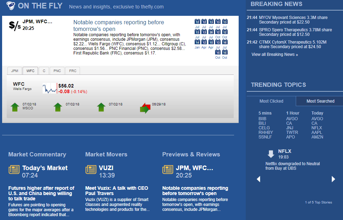Click AAPL trending ticker
Viewport: 343px width, 220px height.
317,132
